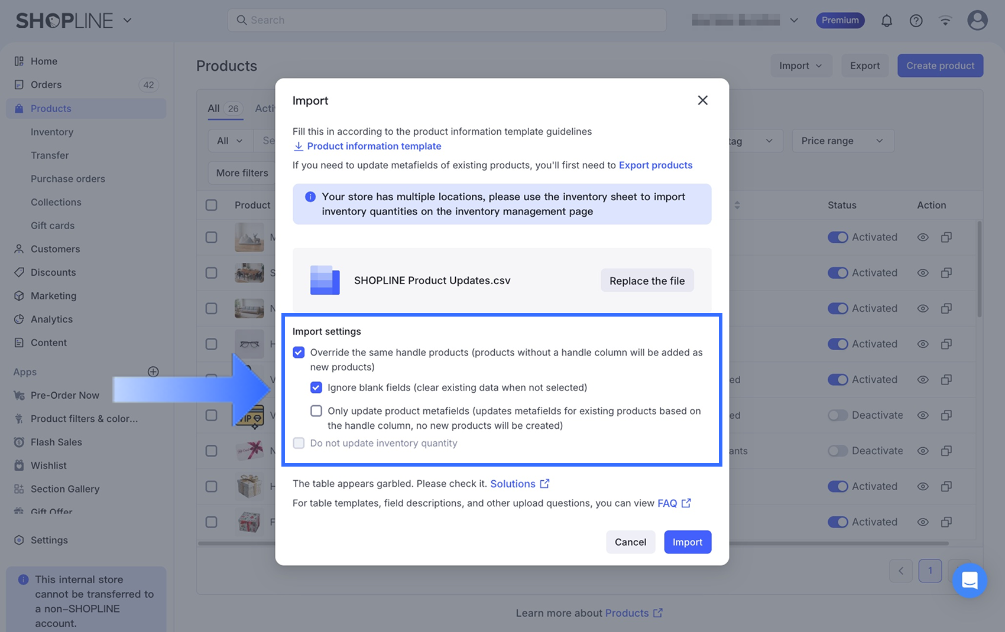Select the first product row checkbox
The height and width of the screenshot is (632, 1005).
point(211,237)
